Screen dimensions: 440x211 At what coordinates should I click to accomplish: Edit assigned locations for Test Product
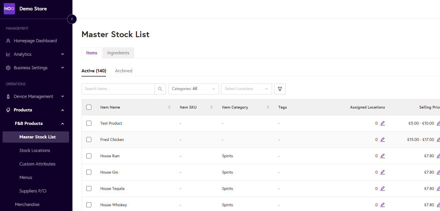pyautogui.click(x=382, y=123)
